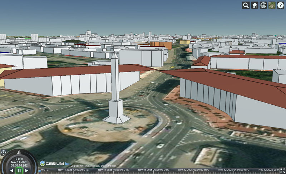Toggle fullscreen mode
286x174 pixels.
click(x=282, y=170)
